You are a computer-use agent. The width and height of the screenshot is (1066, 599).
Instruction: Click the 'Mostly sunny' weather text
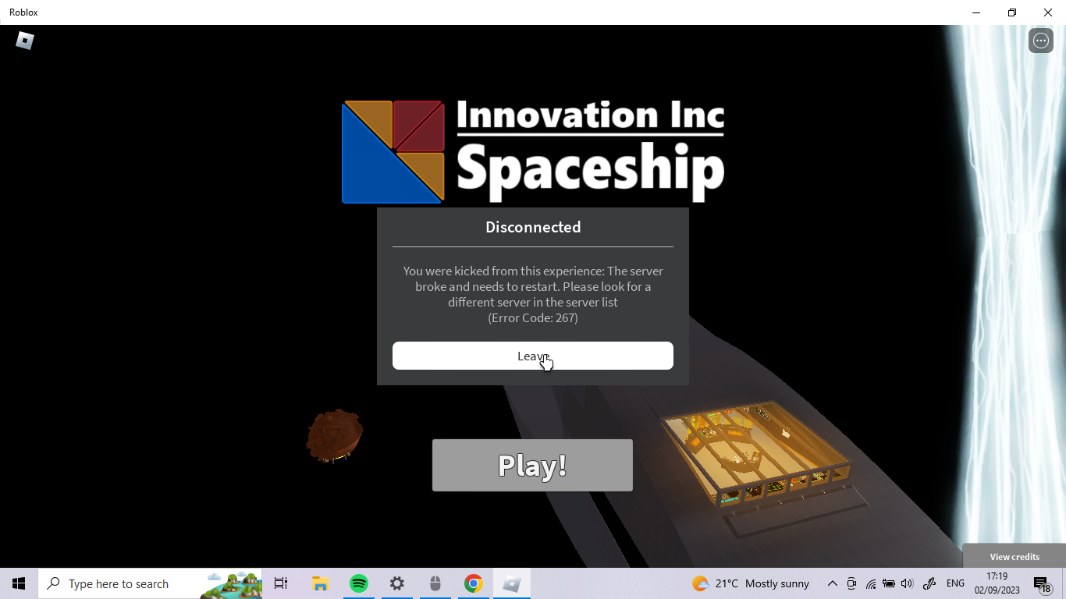777,583
